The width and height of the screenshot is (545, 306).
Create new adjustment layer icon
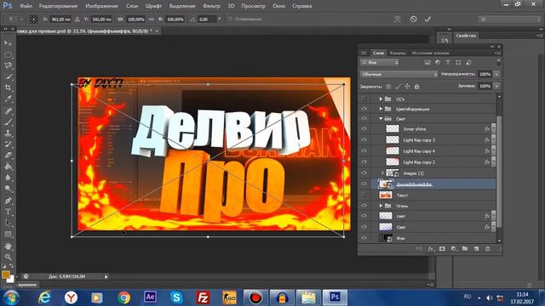(454, 249)
